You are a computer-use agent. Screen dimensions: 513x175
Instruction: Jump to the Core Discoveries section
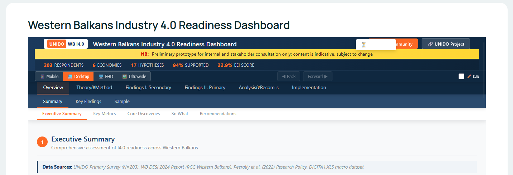click(x=144, y=114)
